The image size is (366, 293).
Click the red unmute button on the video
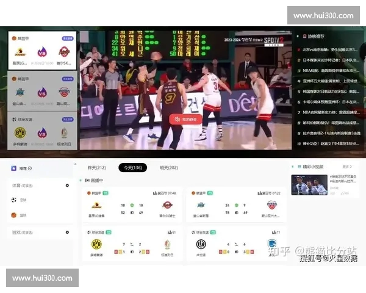pos(186,120)
